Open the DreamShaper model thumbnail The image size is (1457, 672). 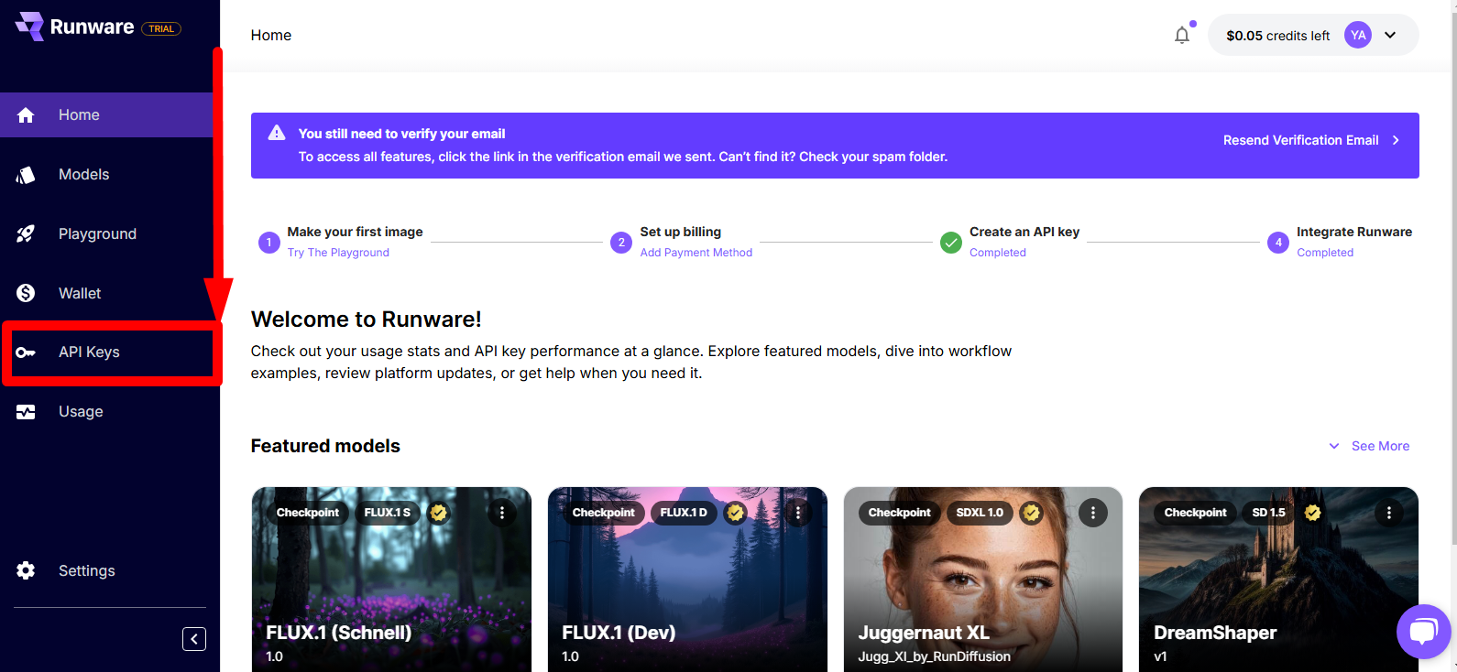(1278, 580)
